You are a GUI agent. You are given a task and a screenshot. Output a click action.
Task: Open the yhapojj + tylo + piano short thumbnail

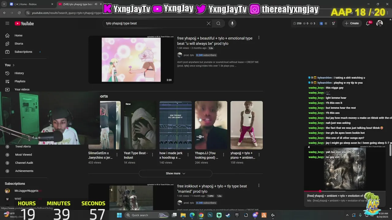pyautogui.click(x=247, y=125)
